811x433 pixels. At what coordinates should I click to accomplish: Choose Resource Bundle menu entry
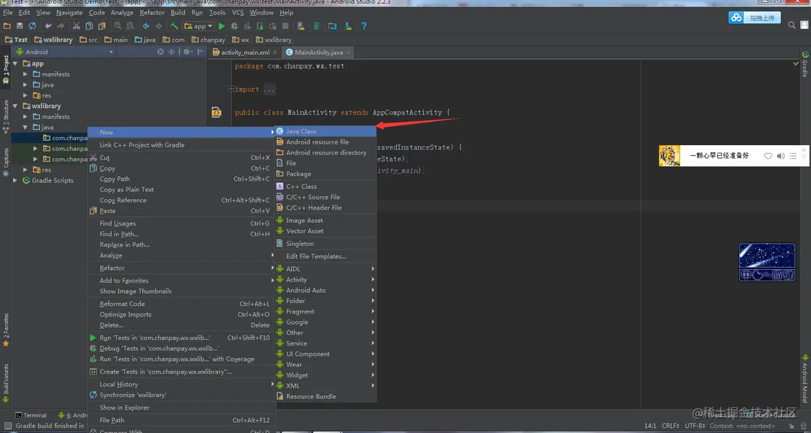pyautogui.click(x=325, y=396)
